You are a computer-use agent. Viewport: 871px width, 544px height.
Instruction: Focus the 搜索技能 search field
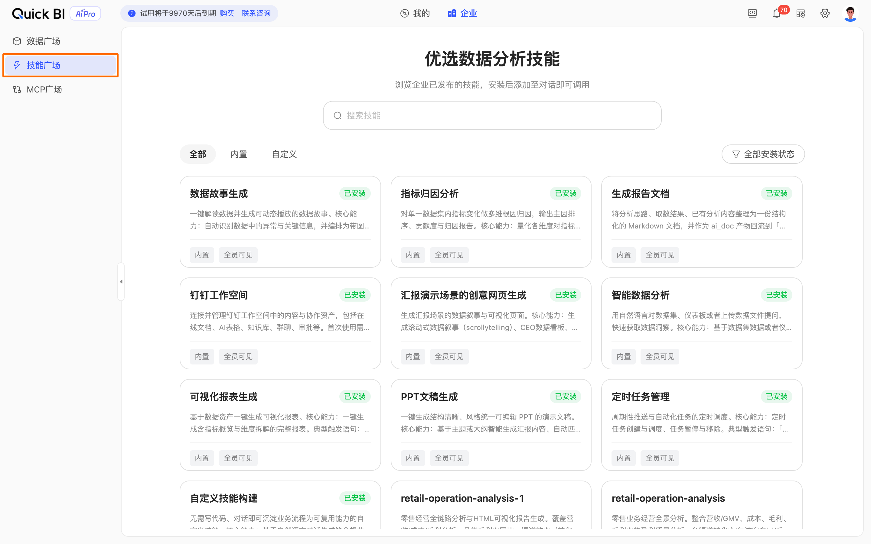tap(492, 115)
